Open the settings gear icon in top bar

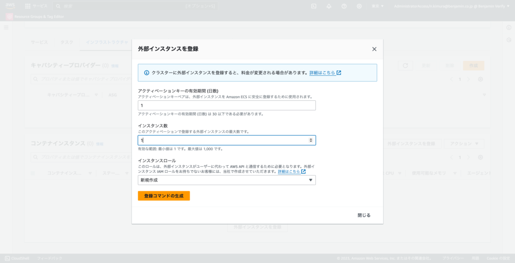click(x=359, y=6)
